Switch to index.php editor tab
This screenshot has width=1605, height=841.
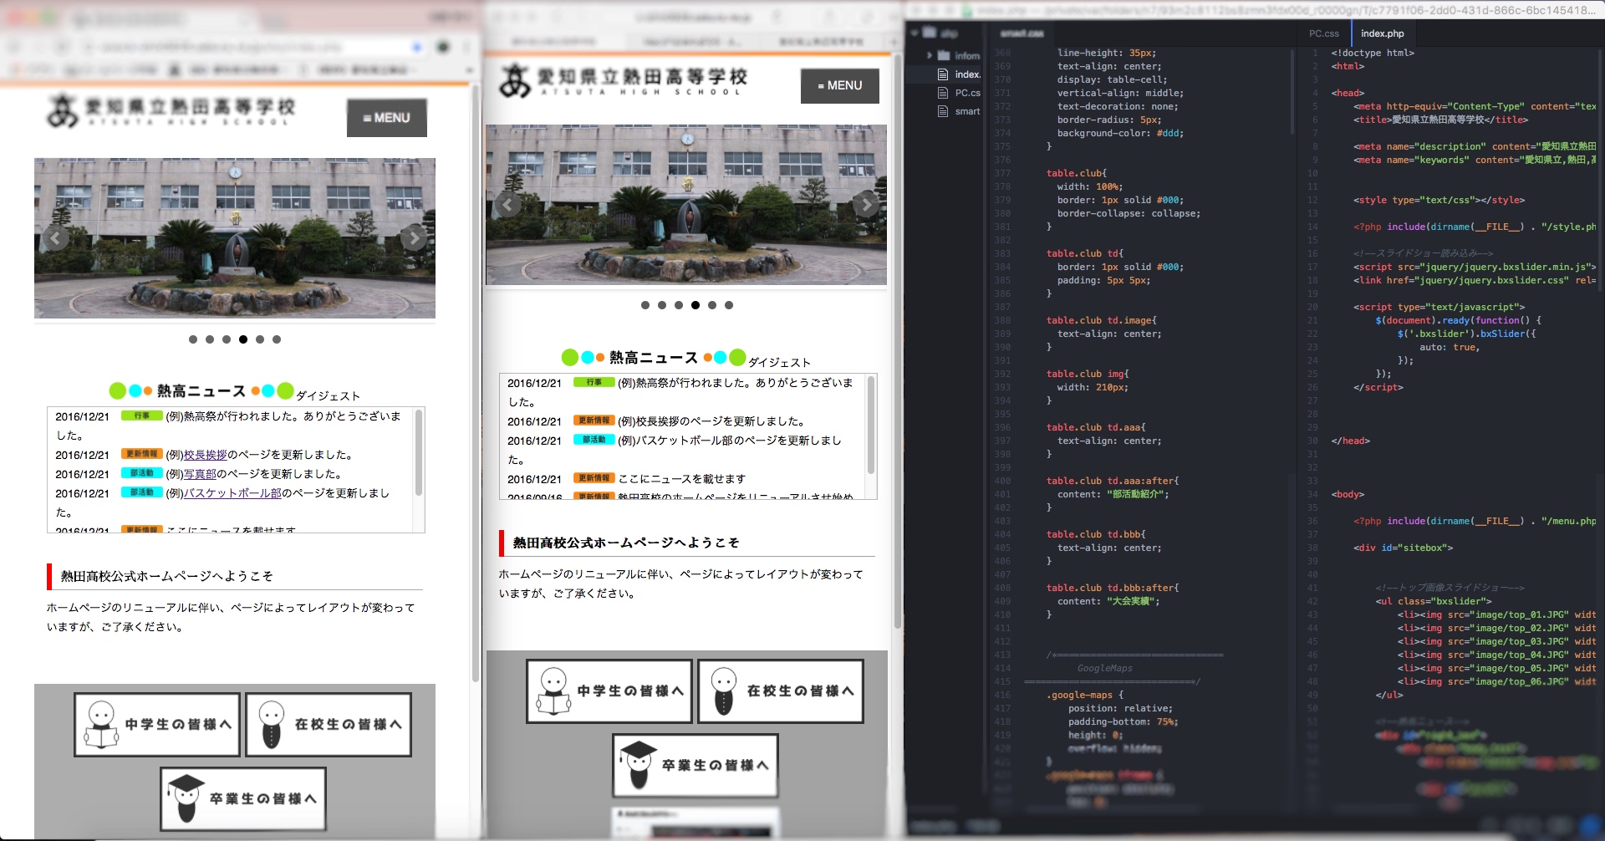tap(1383, 33)
